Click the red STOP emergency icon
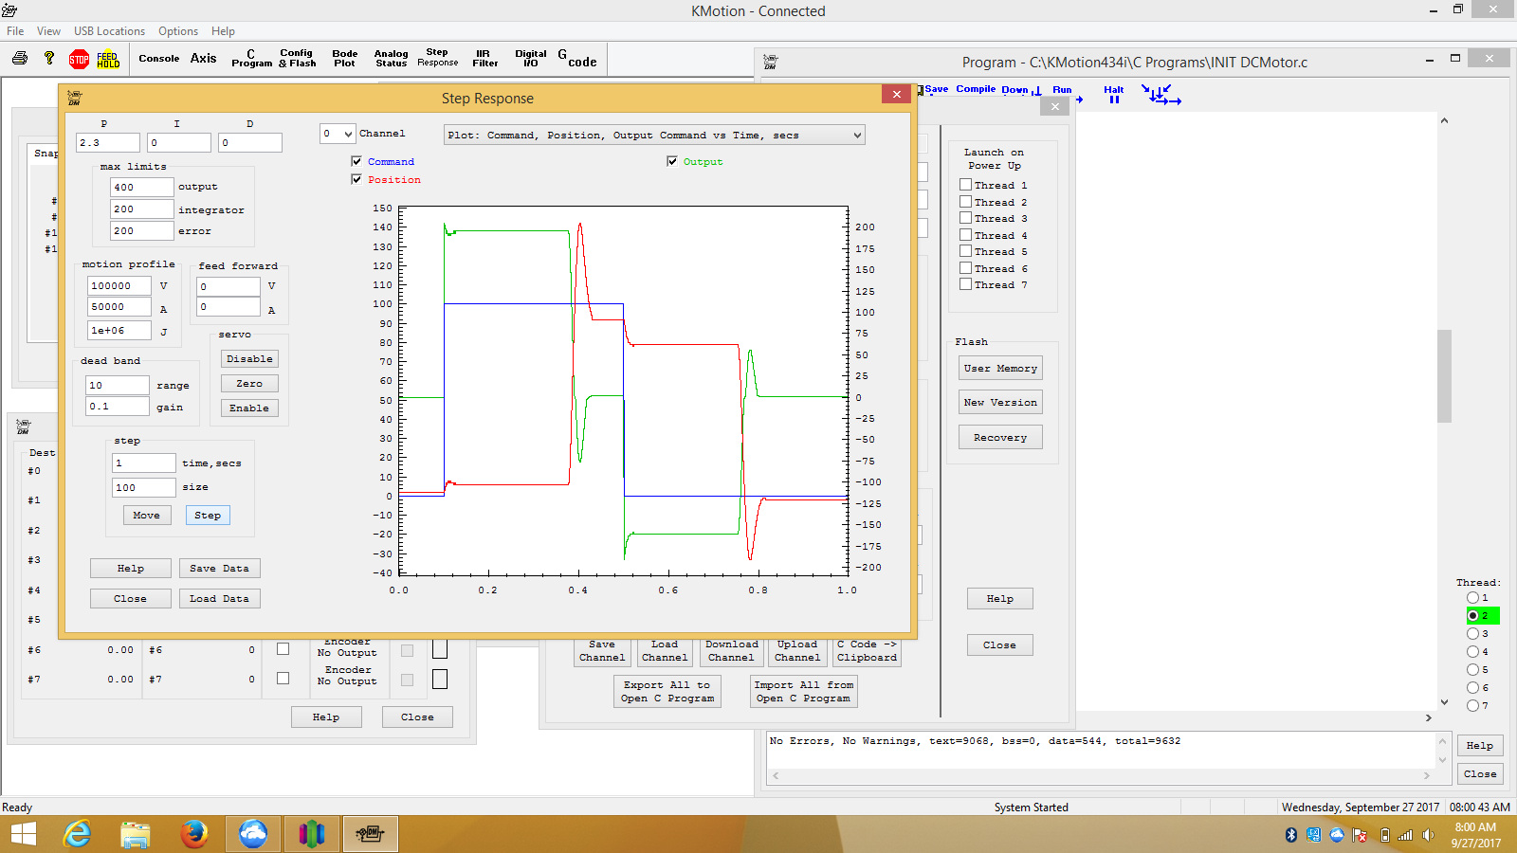The width and height of the screenshot is (1517, 853). pyautogui.click(x=79, y=59)
